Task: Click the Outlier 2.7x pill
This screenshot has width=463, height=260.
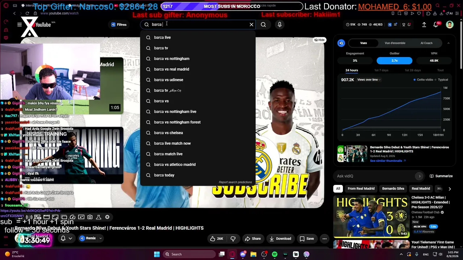Action: [x=394, y=61]
